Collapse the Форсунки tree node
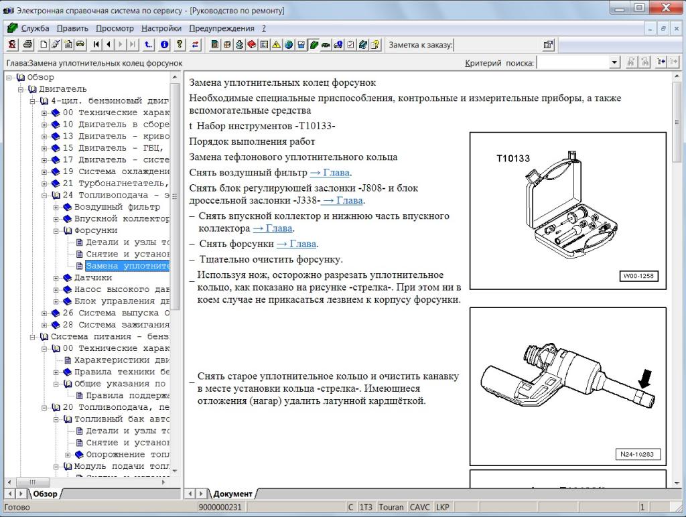This screenshot has width=686, height=517. pyautogui.click(x=56, y=231)
